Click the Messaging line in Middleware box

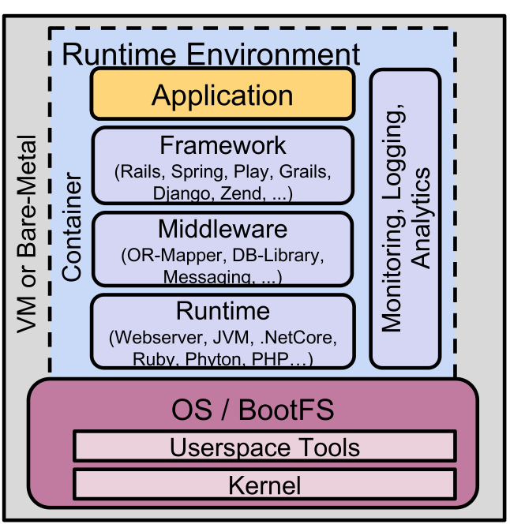pos(222,276)
